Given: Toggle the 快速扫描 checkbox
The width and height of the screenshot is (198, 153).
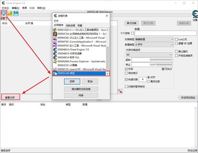Looking at the screenshot, I should pos(126,79).
